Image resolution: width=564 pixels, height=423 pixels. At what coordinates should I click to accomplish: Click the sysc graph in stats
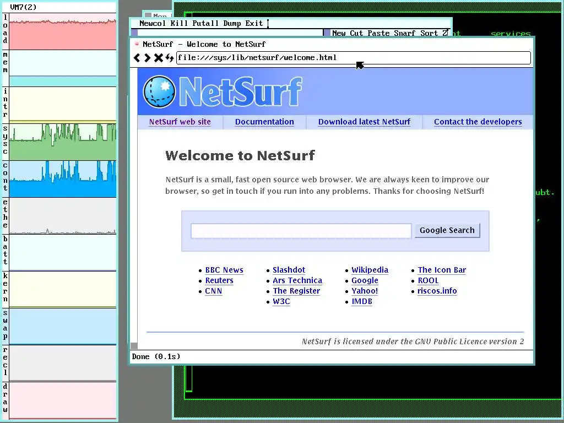(63, 142)
